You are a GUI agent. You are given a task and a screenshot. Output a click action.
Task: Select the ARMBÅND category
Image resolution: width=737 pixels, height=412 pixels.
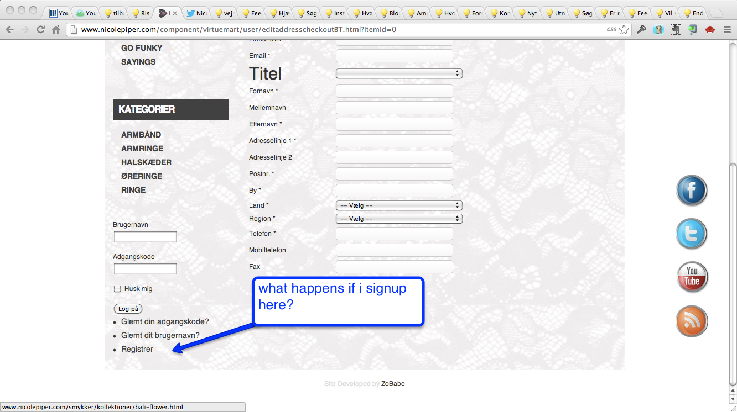coord(141,135)
